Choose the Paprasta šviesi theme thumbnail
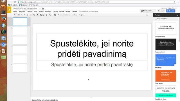The image size is (180, 101). point(166,29)
